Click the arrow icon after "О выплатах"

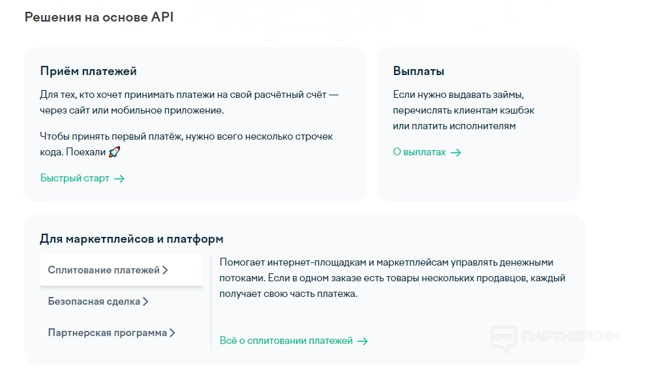tap(456, 153)
